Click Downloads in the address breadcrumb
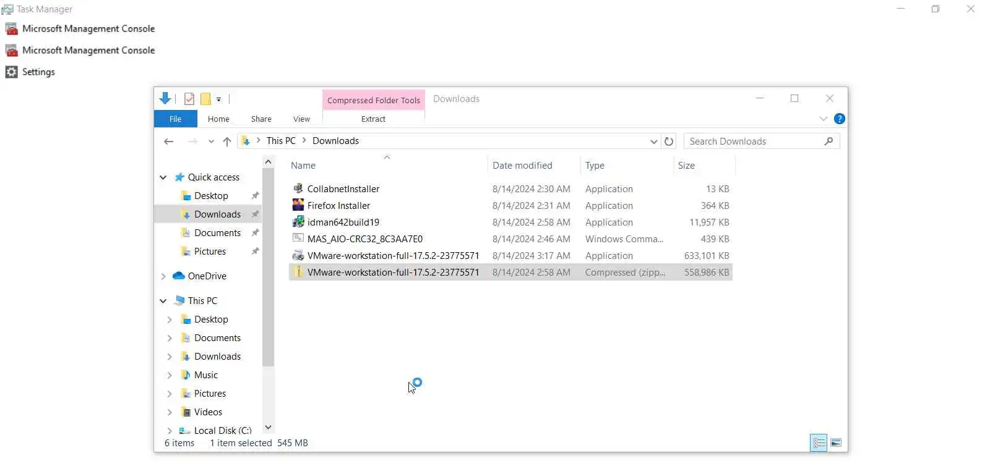 pos(335,141)
